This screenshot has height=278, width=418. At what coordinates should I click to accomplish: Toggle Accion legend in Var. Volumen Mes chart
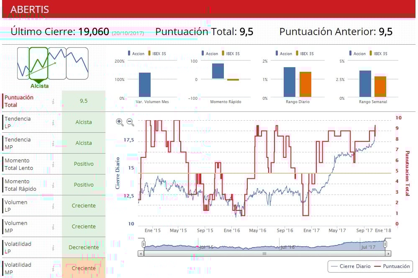(x=136, y=53)
